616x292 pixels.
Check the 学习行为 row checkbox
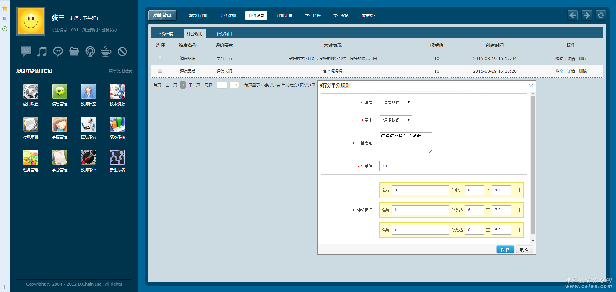160,58
